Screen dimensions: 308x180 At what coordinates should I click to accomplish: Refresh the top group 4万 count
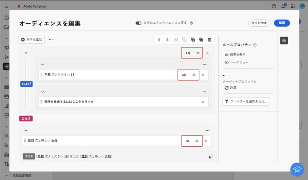[198, 53]
